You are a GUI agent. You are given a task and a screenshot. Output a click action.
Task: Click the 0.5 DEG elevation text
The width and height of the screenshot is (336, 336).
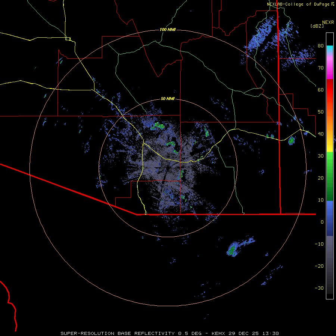pos(190,333)
